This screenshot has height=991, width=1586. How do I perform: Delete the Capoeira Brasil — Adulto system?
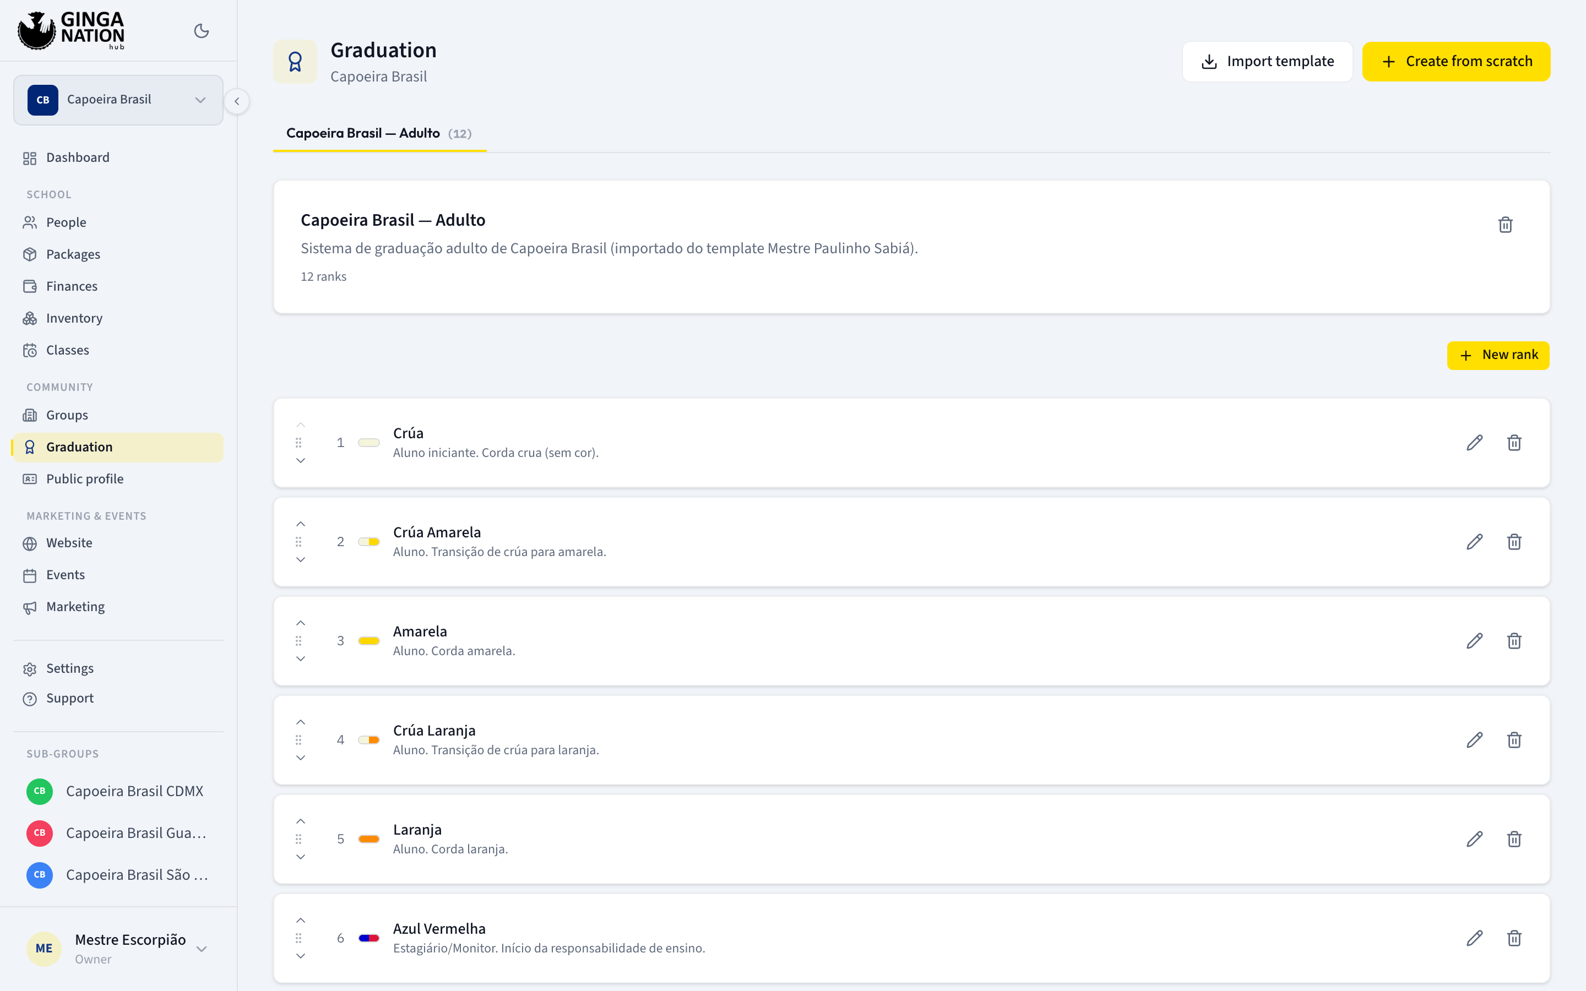tap(1506, 225)
